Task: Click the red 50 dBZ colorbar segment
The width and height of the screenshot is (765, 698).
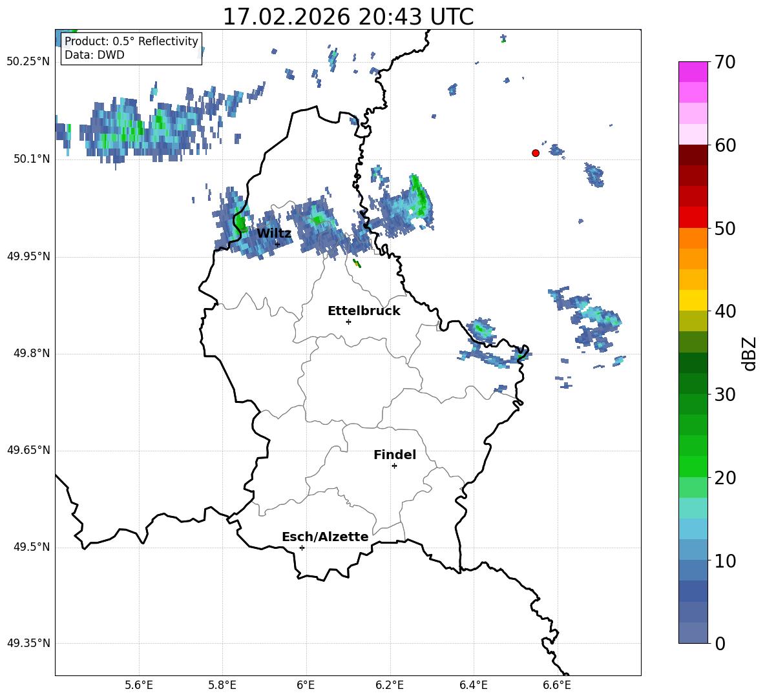Action: pos(693,218)
